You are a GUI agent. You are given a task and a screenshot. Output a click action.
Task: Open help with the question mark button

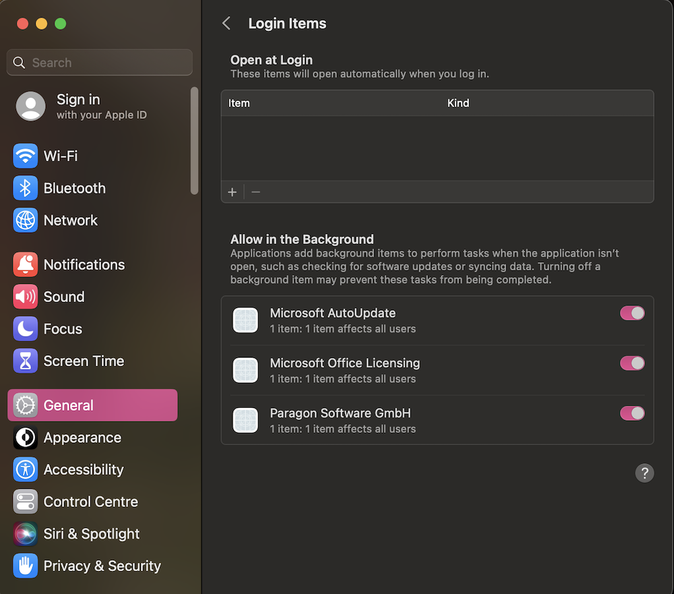point(644,473)
